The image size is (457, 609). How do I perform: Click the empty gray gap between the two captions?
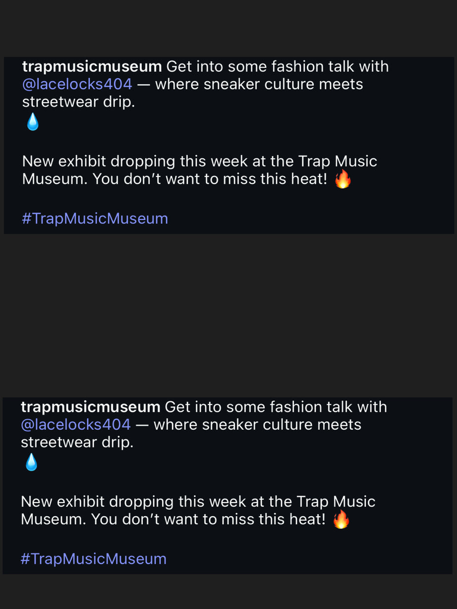228,315
